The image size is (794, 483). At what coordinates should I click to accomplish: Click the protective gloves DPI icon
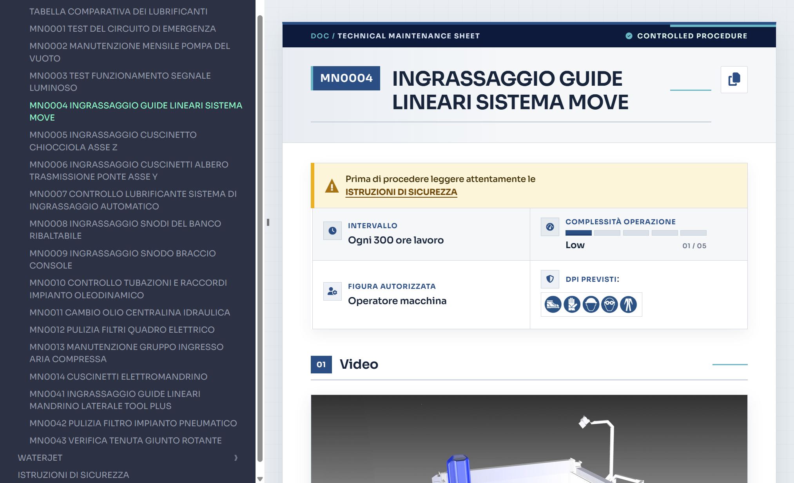pyautogui.click(x=572, y=305)
